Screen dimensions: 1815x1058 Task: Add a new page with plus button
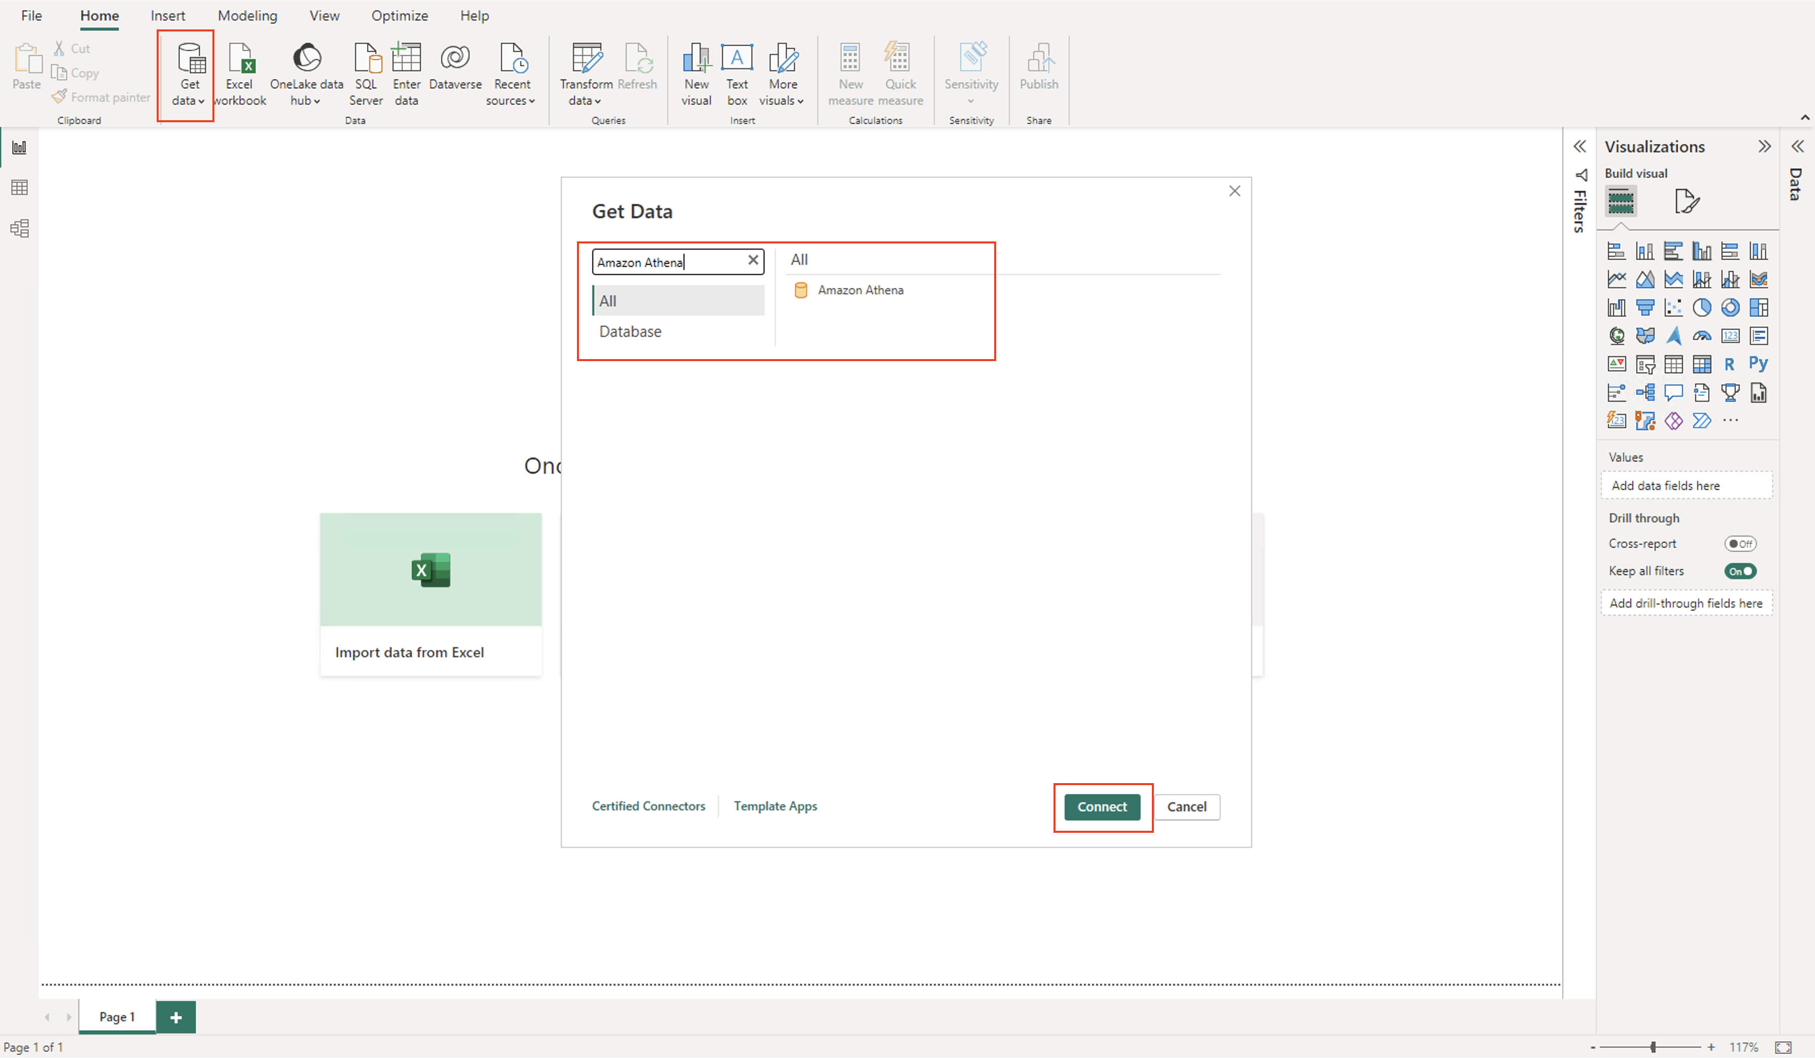click(x=176, y=1017)
